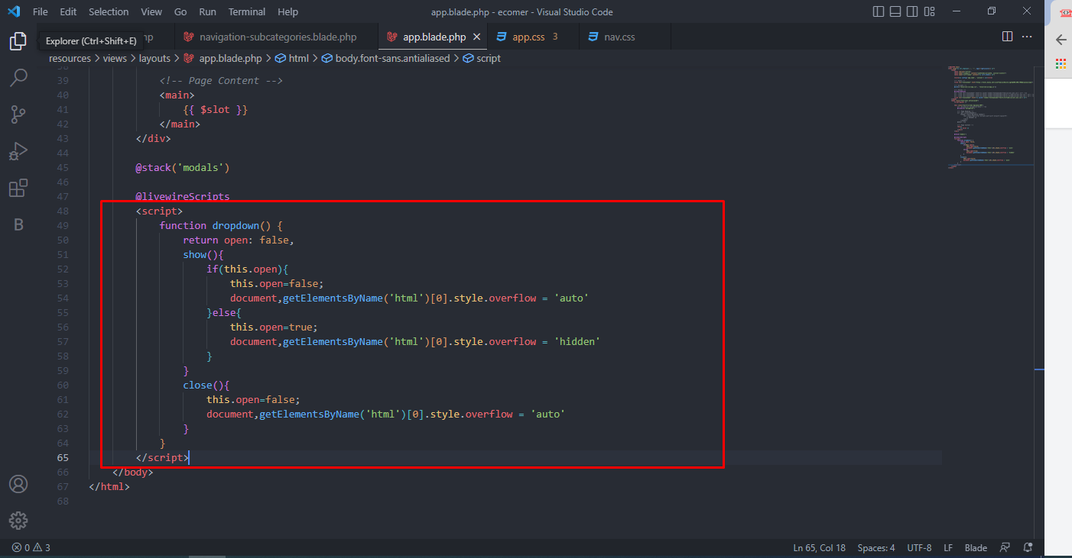Open the Search view icon

(18, 78)
